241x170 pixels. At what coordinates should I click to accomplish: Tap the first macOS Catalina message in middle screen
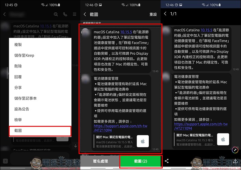[121, 51]
